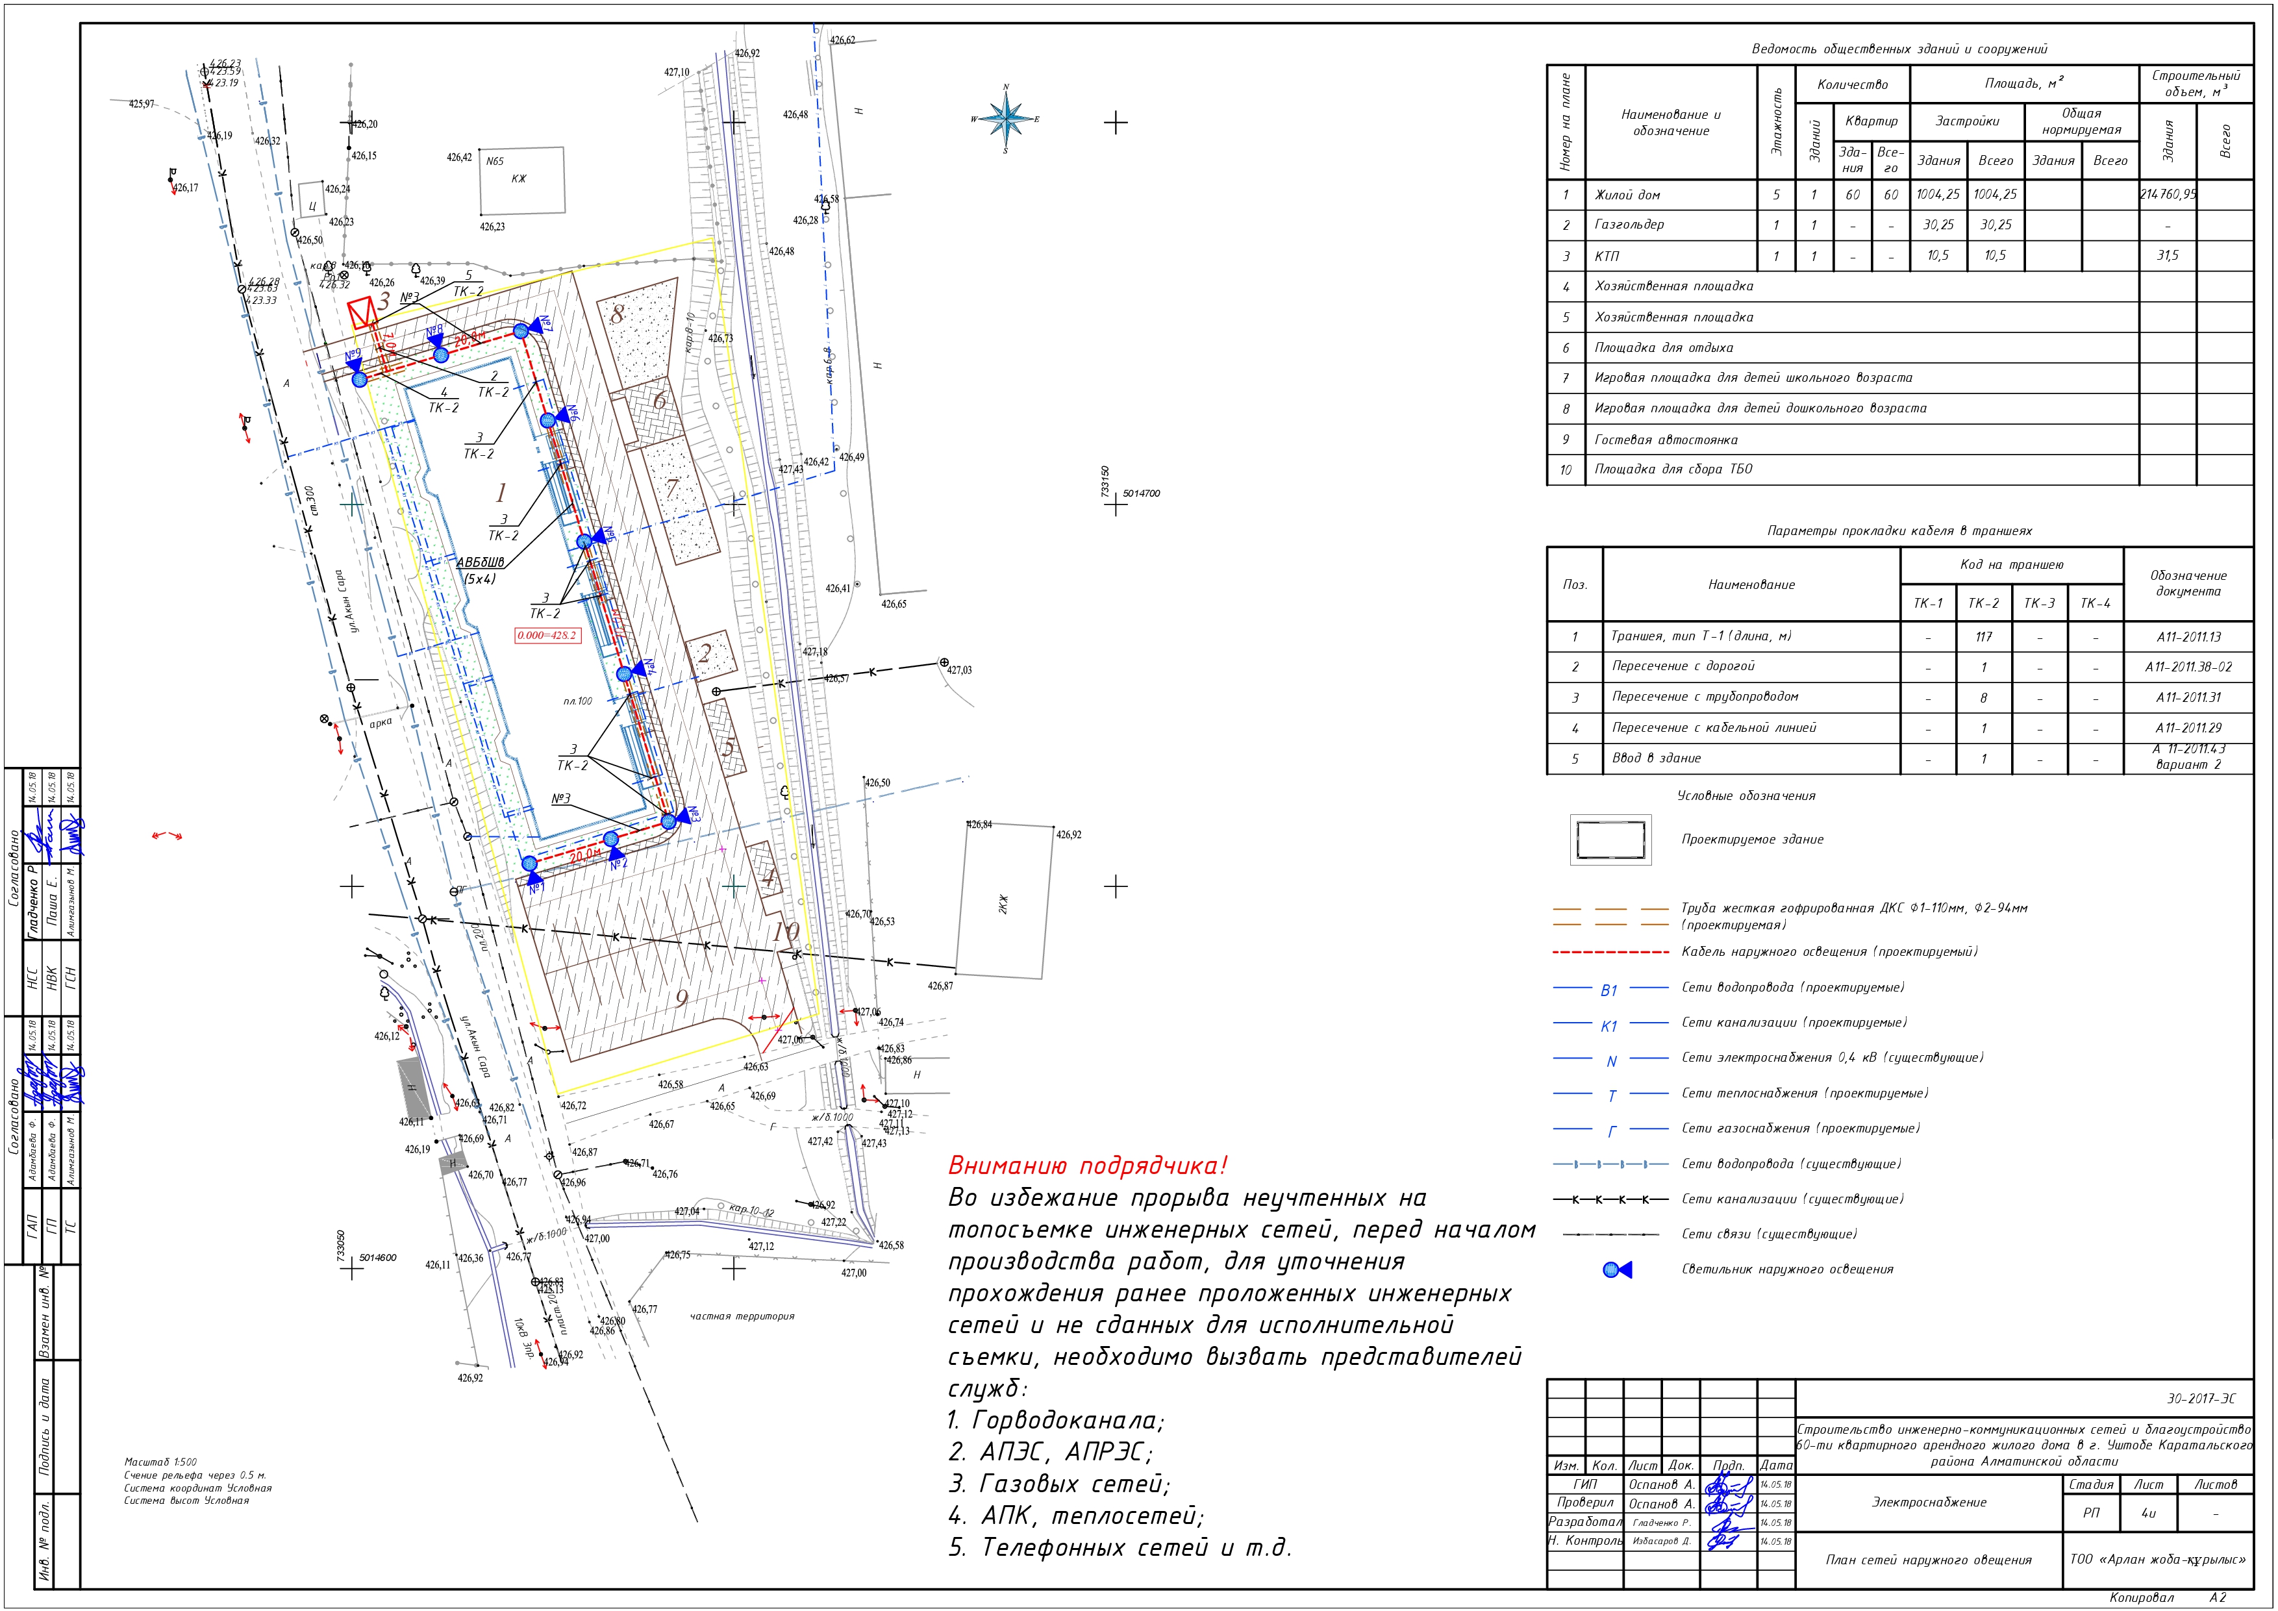The width and height of the screenshot is (2278, 1611).
Task: Select outdoor luminaire №5 on the plan
Action: click(585, 541)
